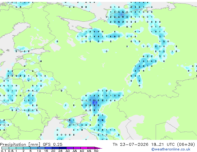The image size is (197, 152).
Task: Select the 40 mm magenta legend box
Action: point(84,148)
